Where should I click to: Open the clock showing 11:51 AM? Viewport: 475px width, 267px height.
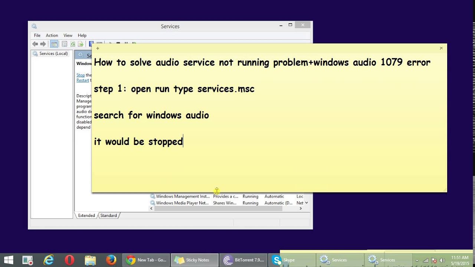coord(460,260)
